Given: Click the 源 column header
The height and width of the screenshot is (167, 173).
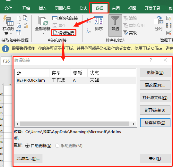Looking at the screenshot, I should coord(32,73).
